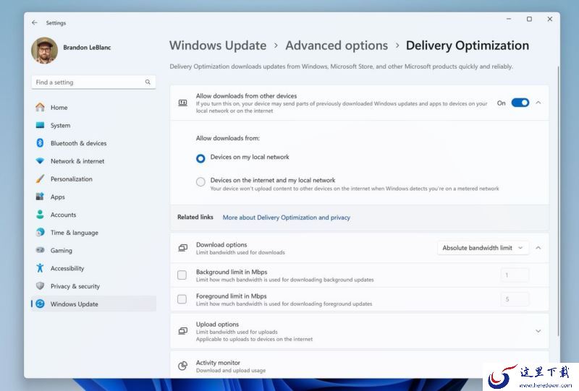Open Accounts settings page

94,215
